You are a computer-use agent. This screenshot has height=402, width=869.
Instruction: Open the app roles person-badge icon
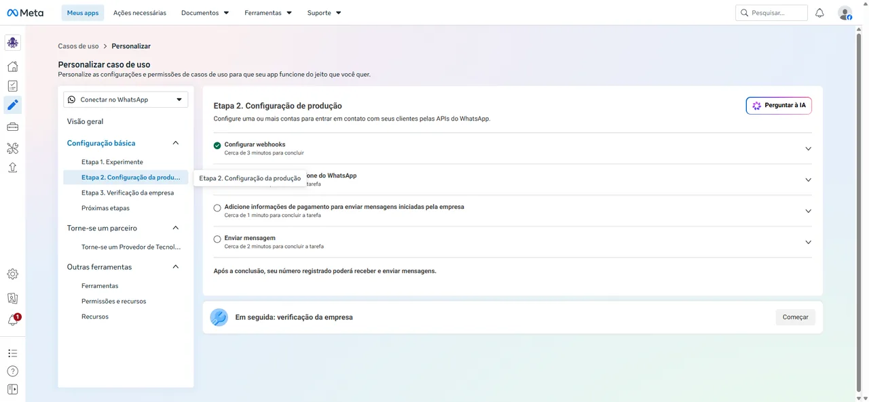13,298
